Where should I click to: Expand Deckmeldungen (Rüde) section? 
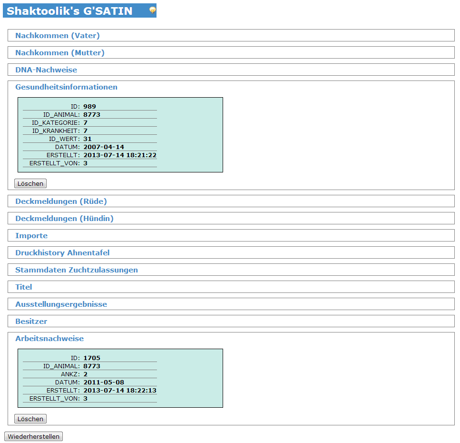tap(61, 201)
